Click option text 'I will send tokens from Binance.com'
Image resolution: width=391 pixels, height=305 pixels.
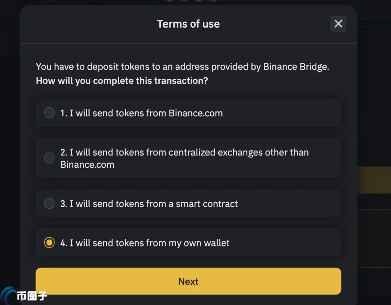pyautogui.click(x=142, y=113)
